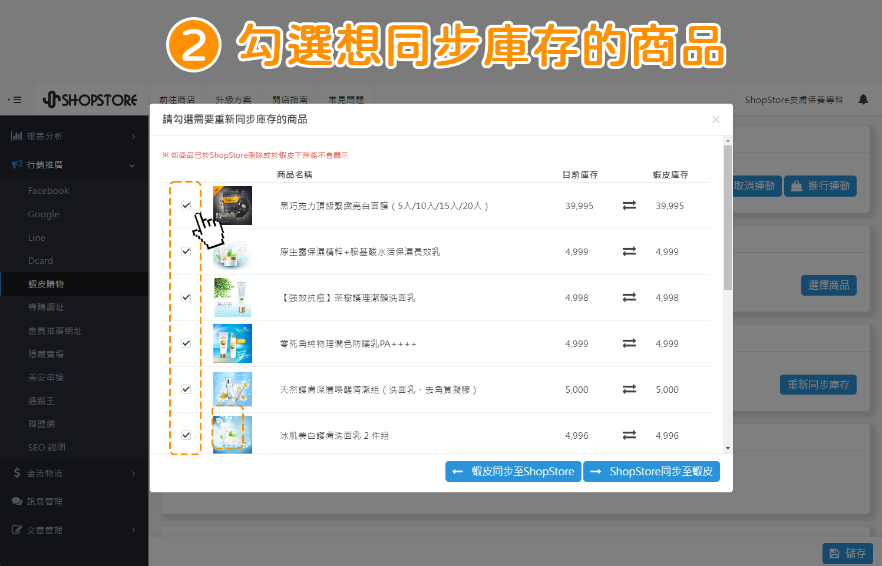Click the 零死角純物理潤色防曬乳 product thumbnail
This screenshot has width=882, height=566.
pos(233,343)
